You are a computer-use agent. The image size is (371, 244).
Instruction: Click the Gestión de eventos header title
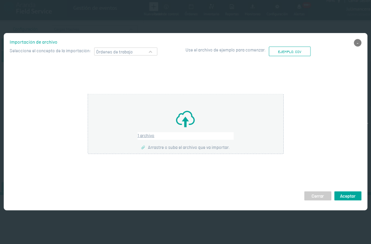95,8
